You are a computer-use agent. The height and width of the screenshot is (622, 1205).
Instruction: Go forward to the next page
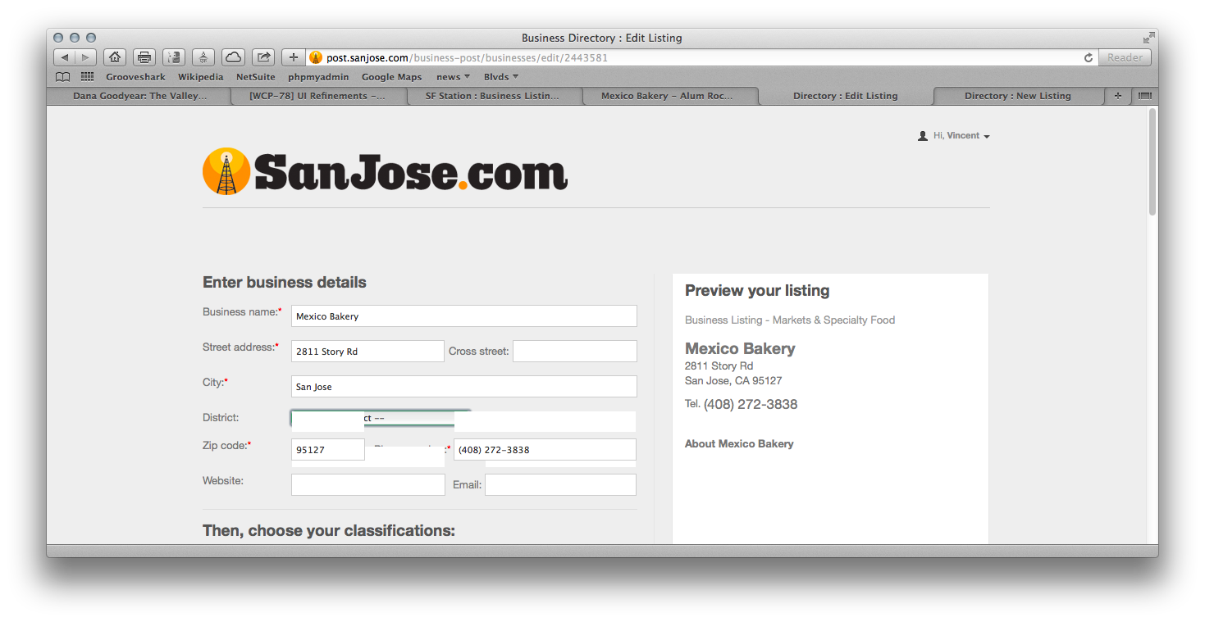(86, 57)
